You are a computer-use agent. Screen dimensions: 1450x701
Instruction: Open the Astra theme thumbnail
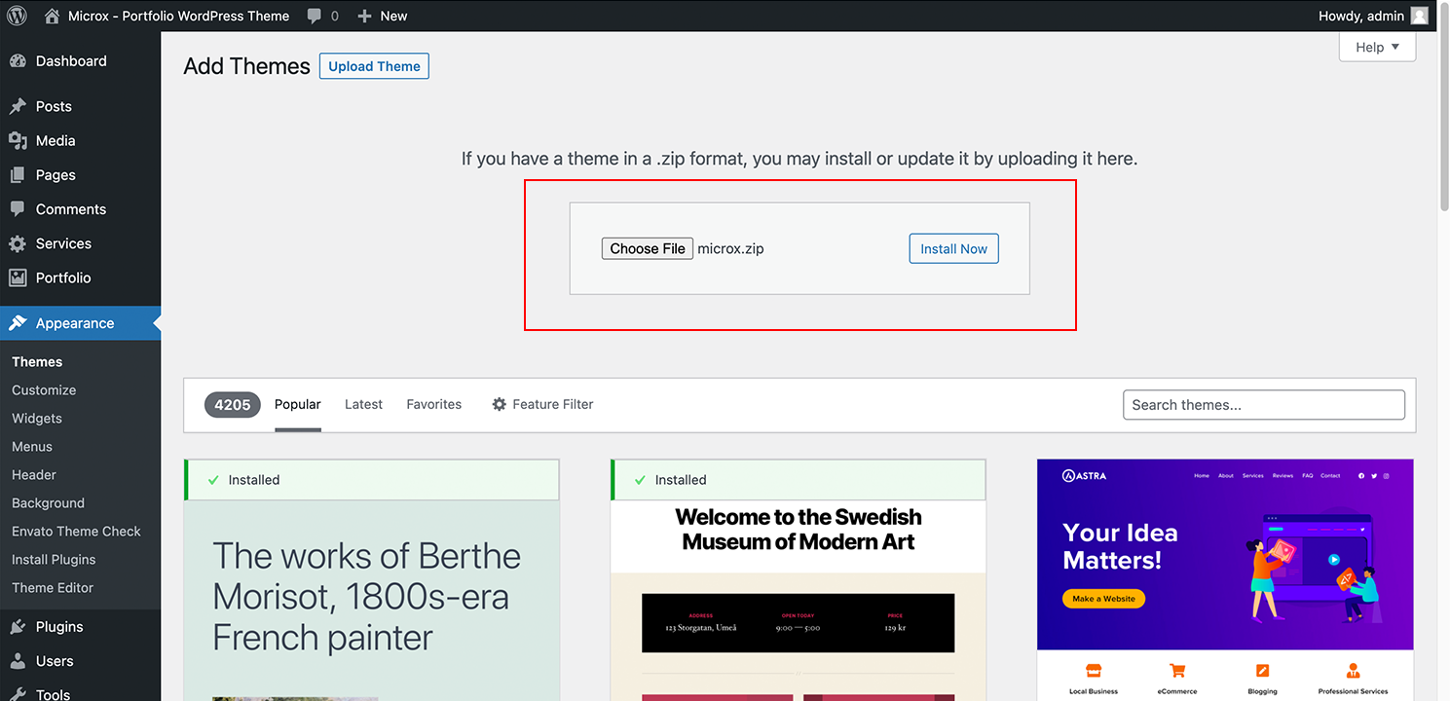coord(1225,579)
